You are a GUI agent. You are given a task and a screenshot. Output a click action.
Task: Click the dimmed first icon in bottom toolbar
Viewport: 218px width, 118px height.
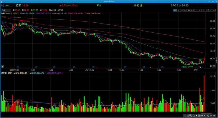tap(185, 116)
